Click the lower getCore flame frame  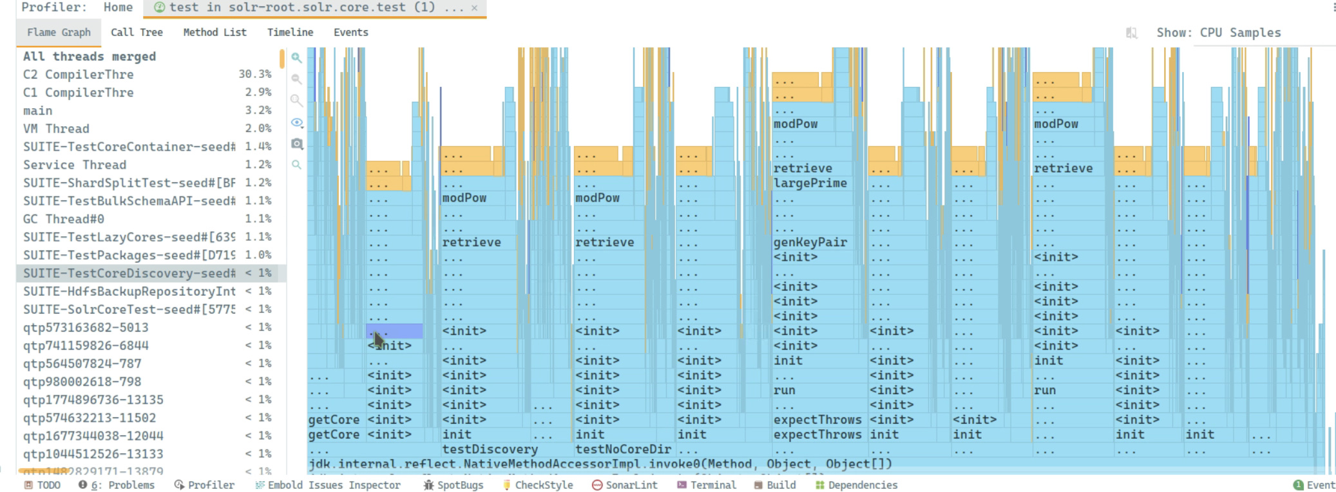(335, 435)
